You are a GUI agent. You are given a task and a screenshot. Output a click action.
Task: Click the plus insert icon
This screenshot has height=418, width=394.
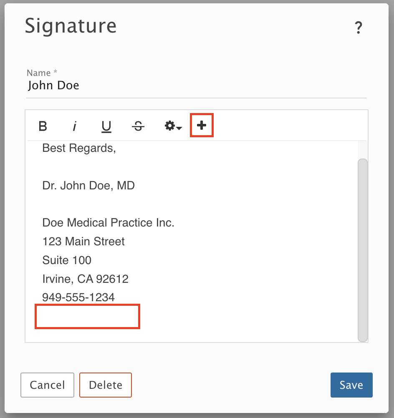coord(202,125)
